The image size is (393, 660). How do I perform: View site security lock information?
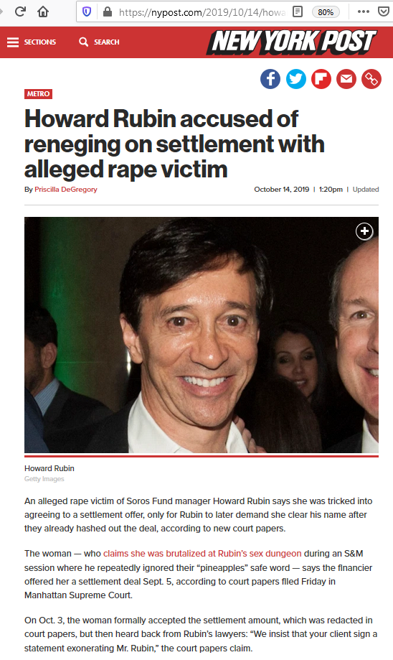coord(108,11)
